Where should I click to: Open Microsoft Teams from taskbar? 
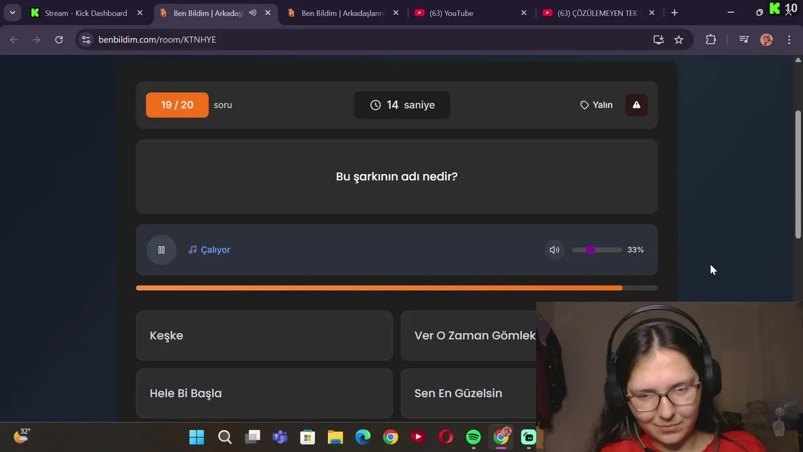click(x=280, y=437)
